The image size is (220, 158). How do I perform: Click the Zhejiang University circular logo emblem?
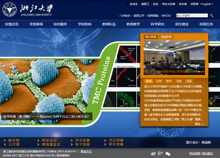click(x=10, y=10)
